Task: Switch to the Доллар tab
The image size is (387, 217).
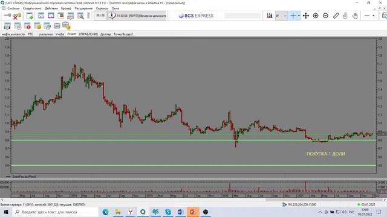Action: 106,34
